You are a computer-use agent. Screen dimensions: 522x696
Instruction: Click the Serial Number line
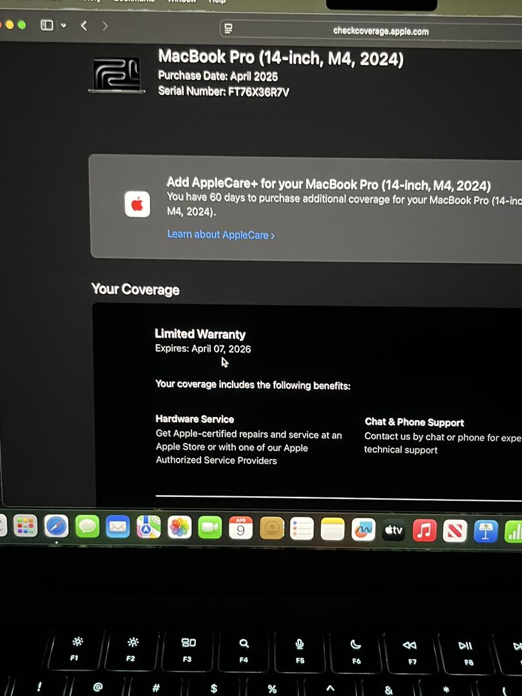click(224, 92)
